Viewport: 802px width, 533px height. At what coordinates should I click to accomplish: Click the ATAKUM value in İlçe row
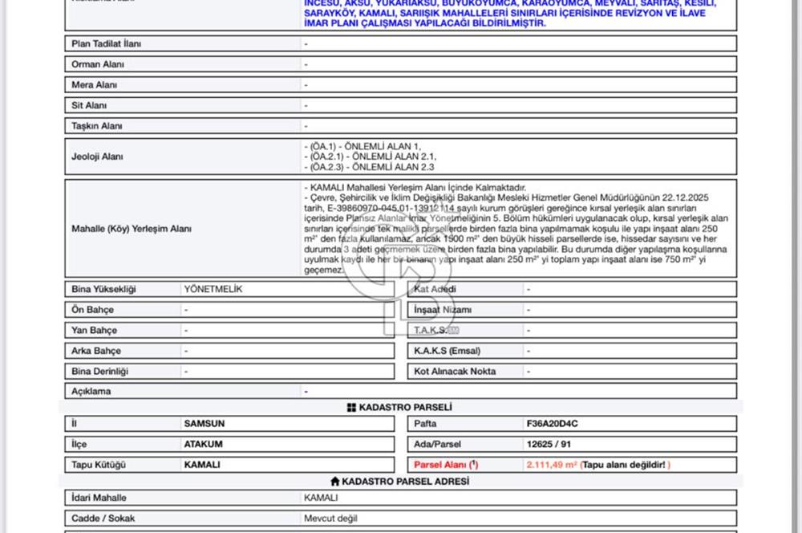tap(203, 445)
